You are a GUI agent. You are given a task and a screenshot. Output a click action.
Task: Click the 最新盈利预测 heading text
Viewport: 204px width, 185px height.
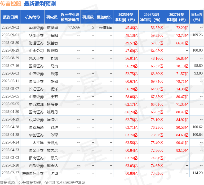tap(40, 4)
